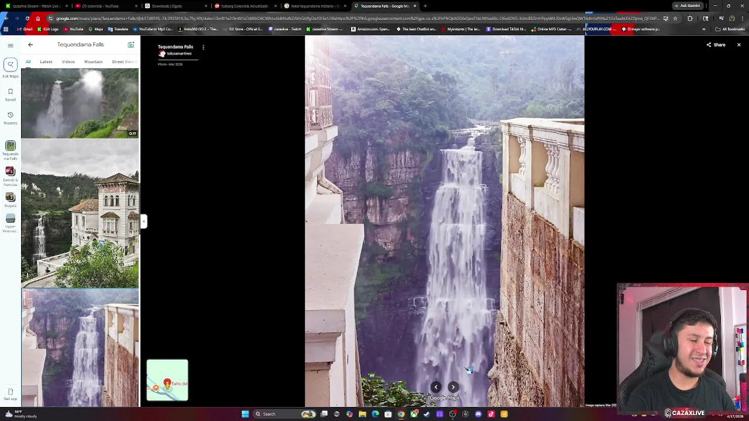749x421 pixels.
Task: Open the Saved places sidebar icon
Action: (10, 94)
